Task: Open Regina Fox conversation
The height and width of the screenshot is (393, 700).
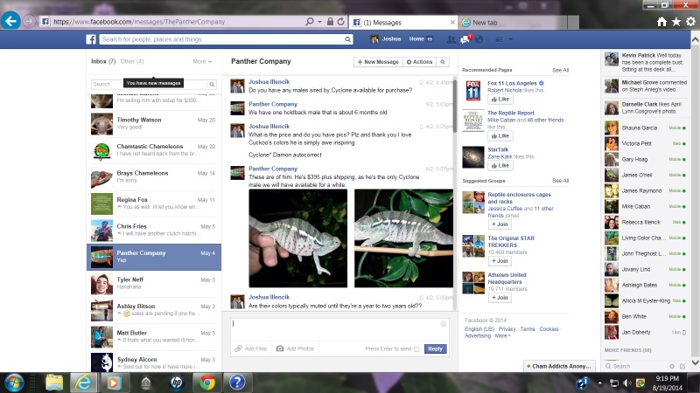Action: [154, 203]
